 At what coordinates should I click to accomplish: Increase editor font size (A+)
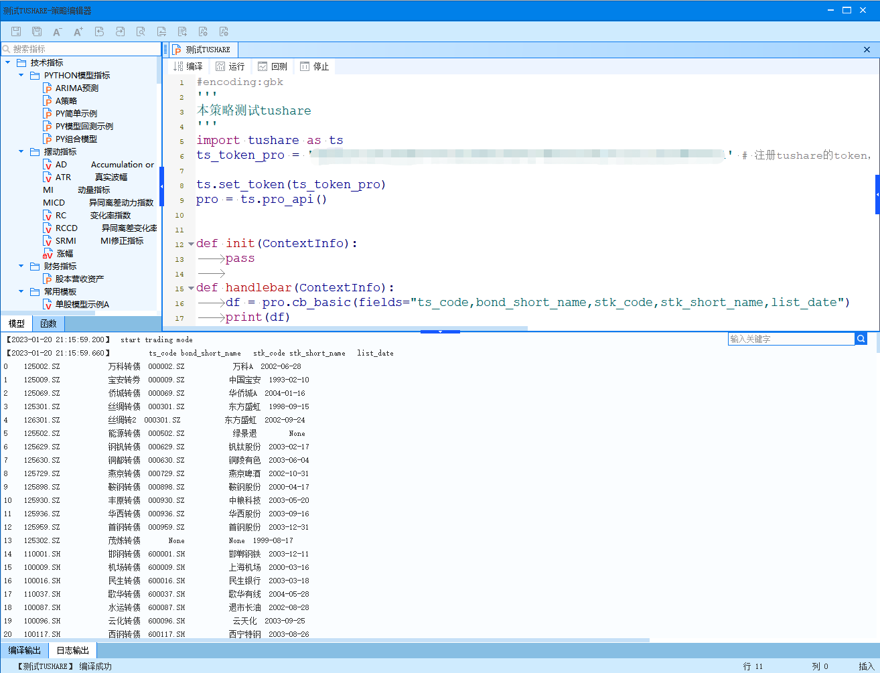(x=78, y=31)
